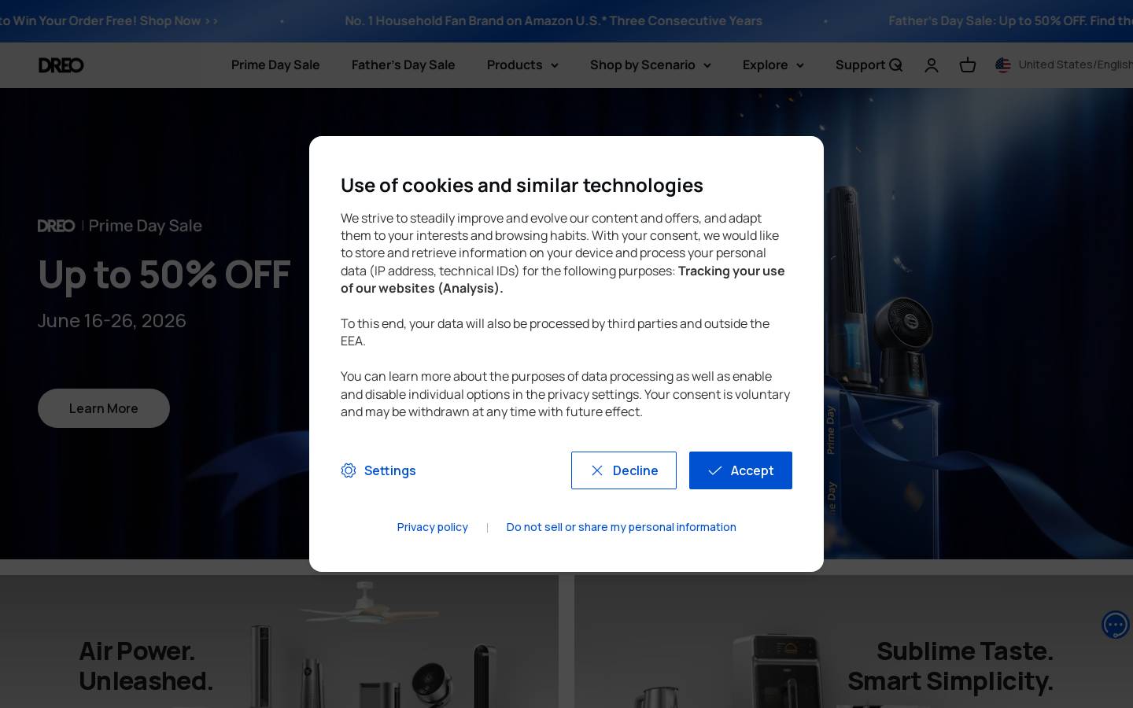
Task: Select the cookie dialog heading text
Action: coord(522,185)
